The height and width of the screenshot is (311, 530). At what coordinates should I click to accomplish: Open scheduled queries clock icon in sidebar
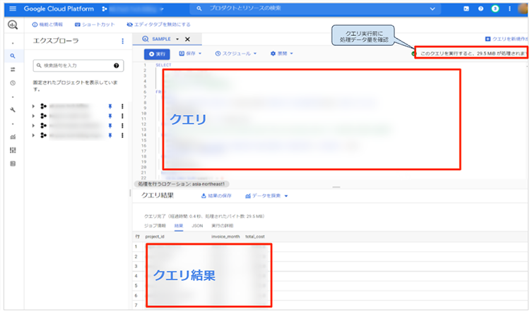(x=13, y=83)
